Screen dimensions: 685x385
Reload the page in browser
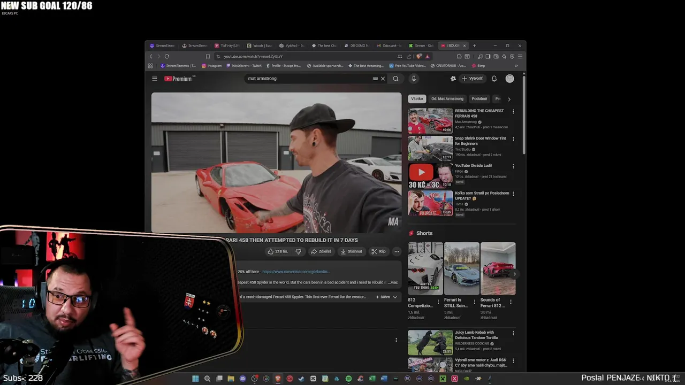167,56
